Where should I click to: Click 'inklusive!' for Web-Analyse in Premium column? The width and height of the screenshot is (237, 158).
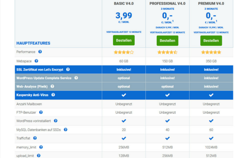tap(211, 87)
